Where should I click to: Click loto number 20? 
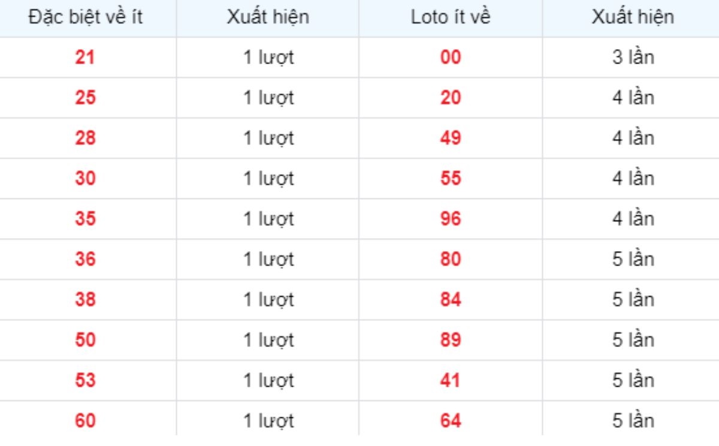[x=451, y=98]
